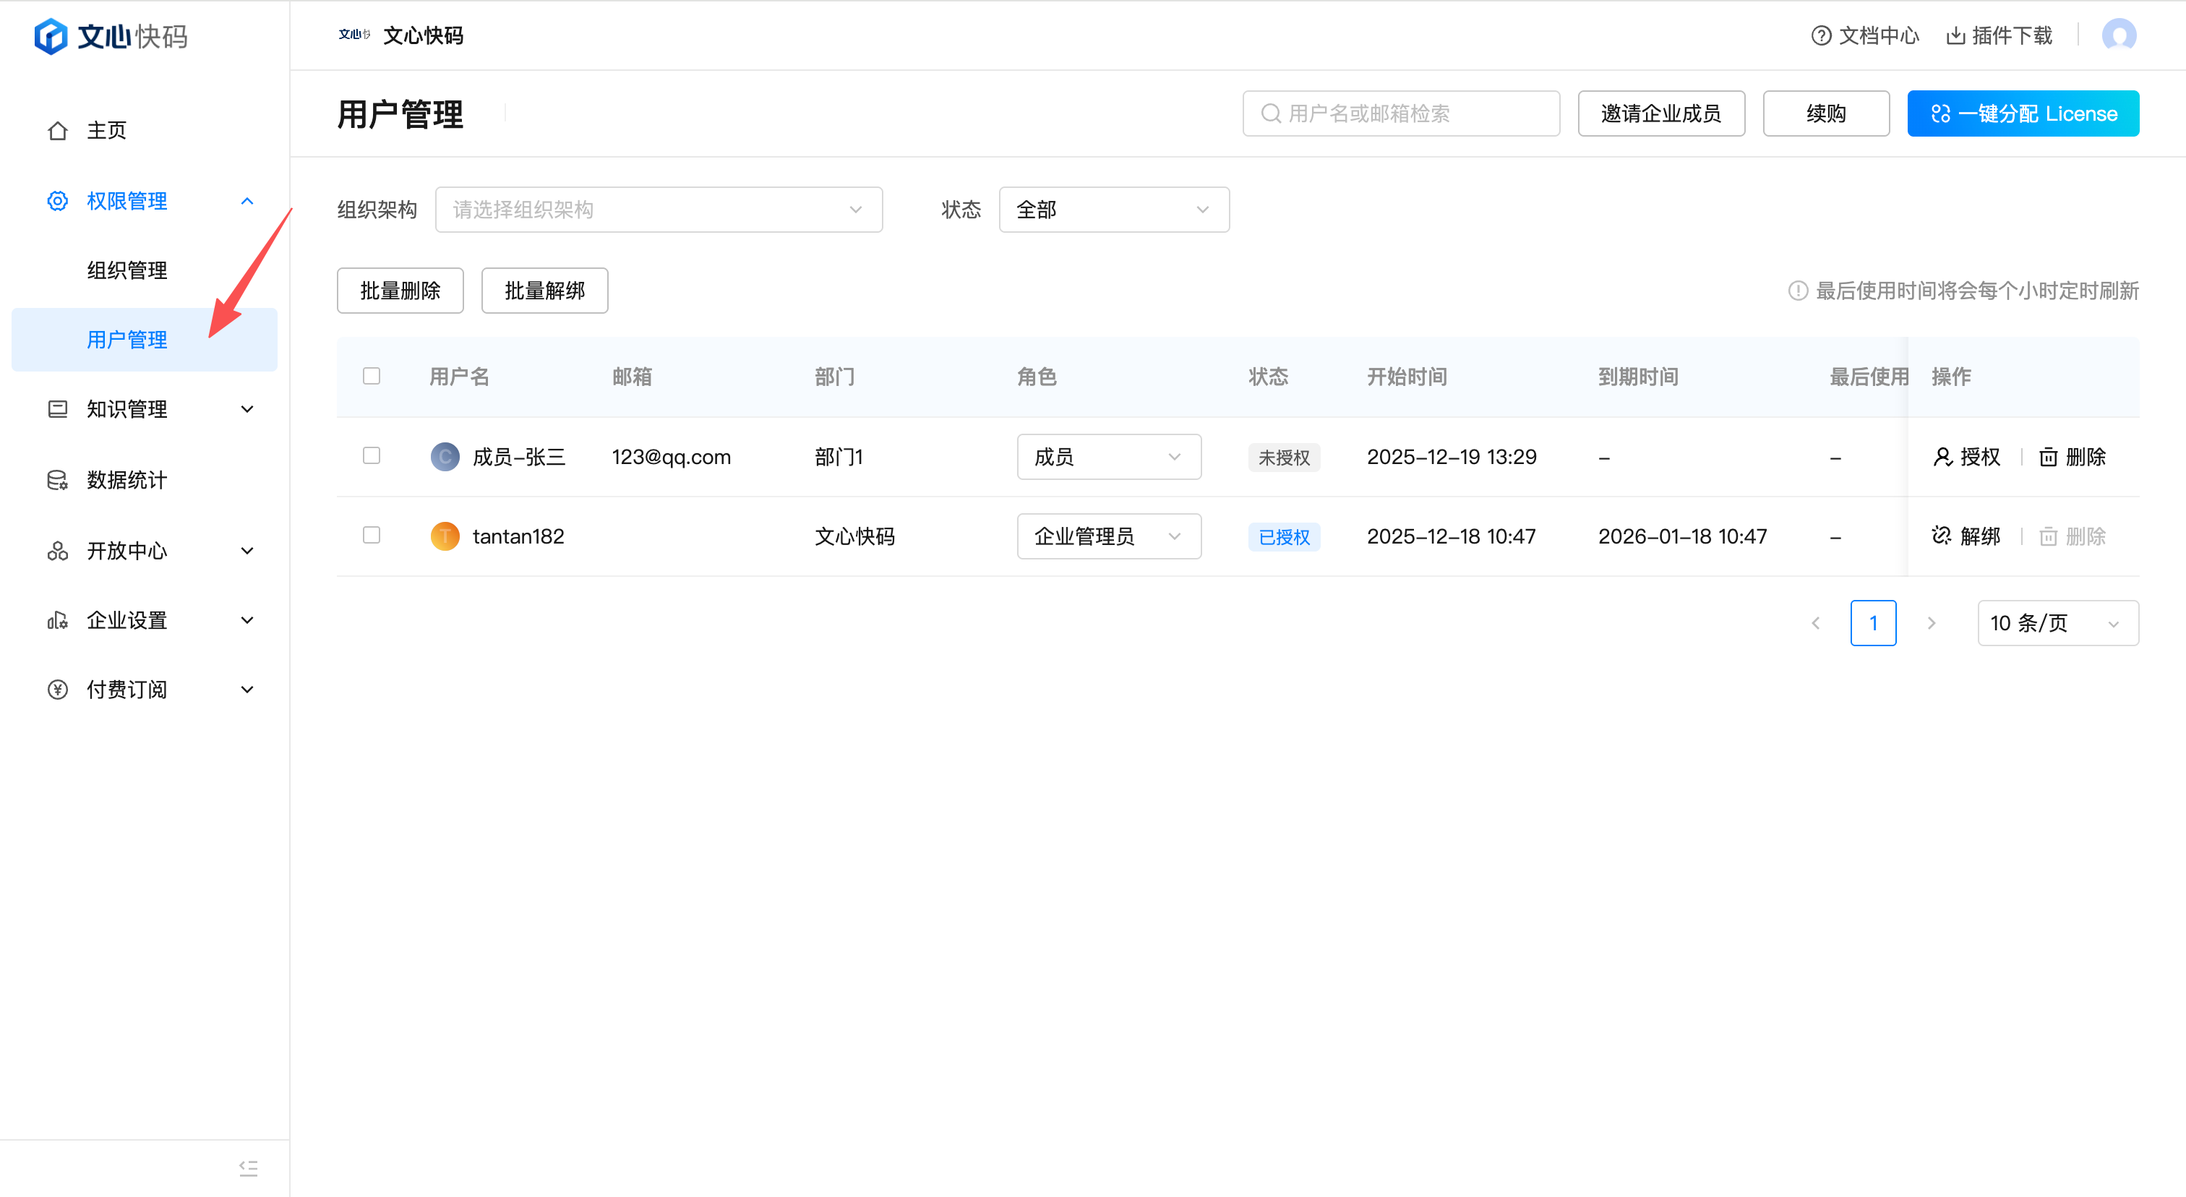Image resolution: width=2186 pixels, height=1197 pixels.
Task: Click the 插件下载 download icon
Action: click(1955, 35)
